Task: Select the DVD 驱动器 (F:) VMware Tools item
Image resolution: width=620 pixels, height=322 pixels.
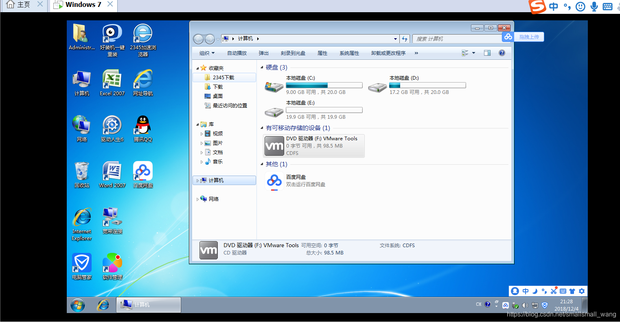Action: (313, 146)
